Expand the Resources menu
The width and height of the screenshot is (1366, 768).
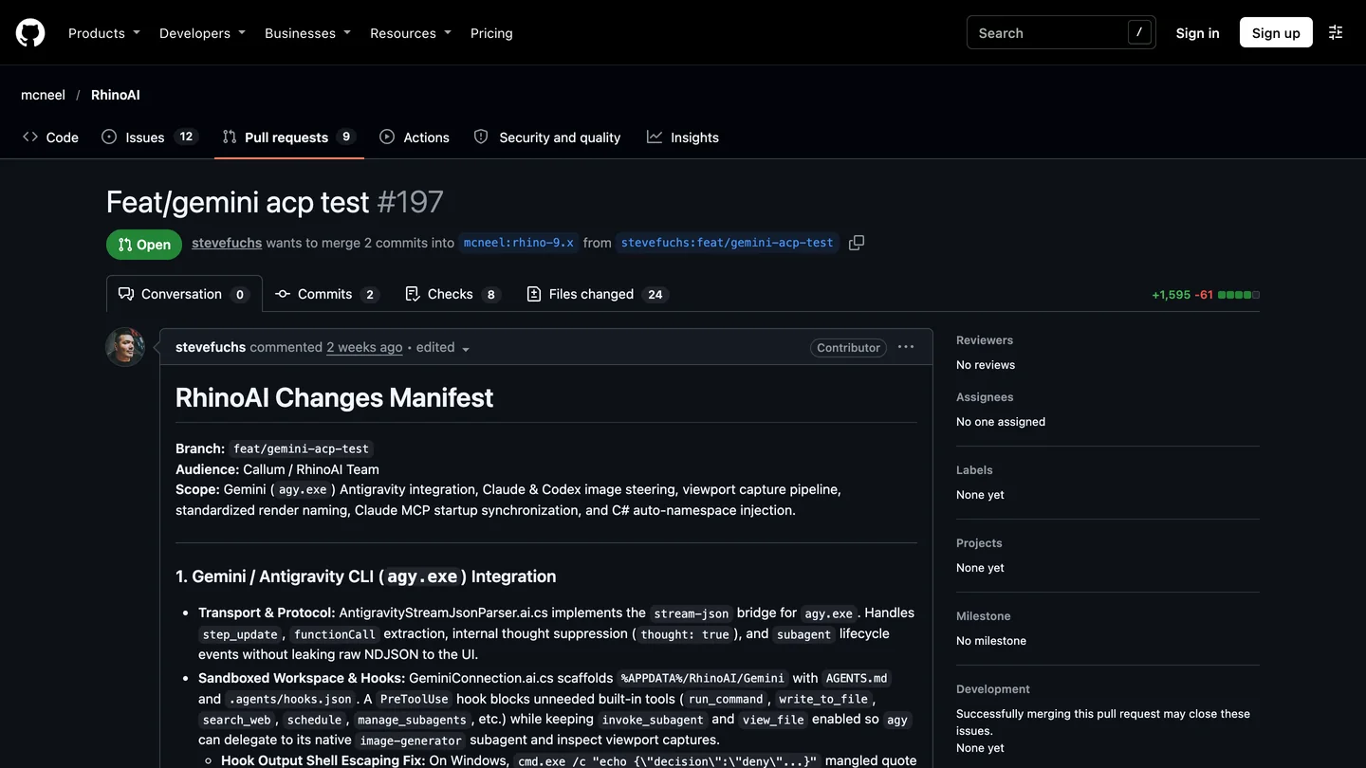coord(411,33)
